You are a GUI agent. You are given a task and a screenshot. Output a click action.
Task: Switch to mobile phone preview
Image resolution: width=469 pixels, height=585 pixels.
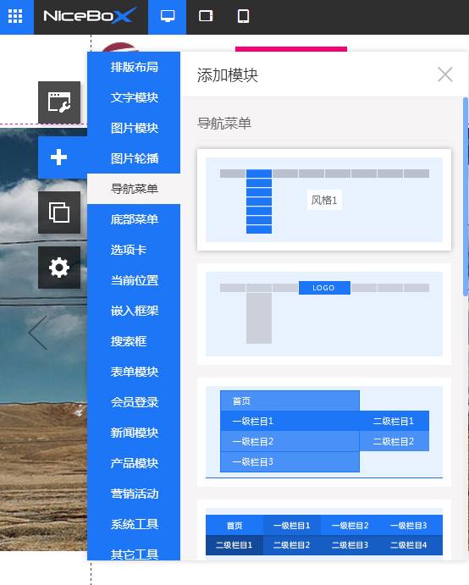(x=243, y=16)
